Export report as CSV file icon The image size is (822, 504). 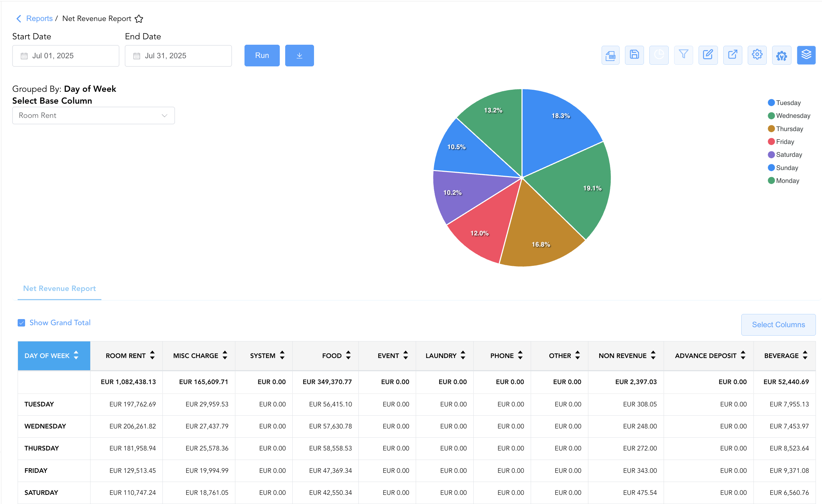[610, 55]
